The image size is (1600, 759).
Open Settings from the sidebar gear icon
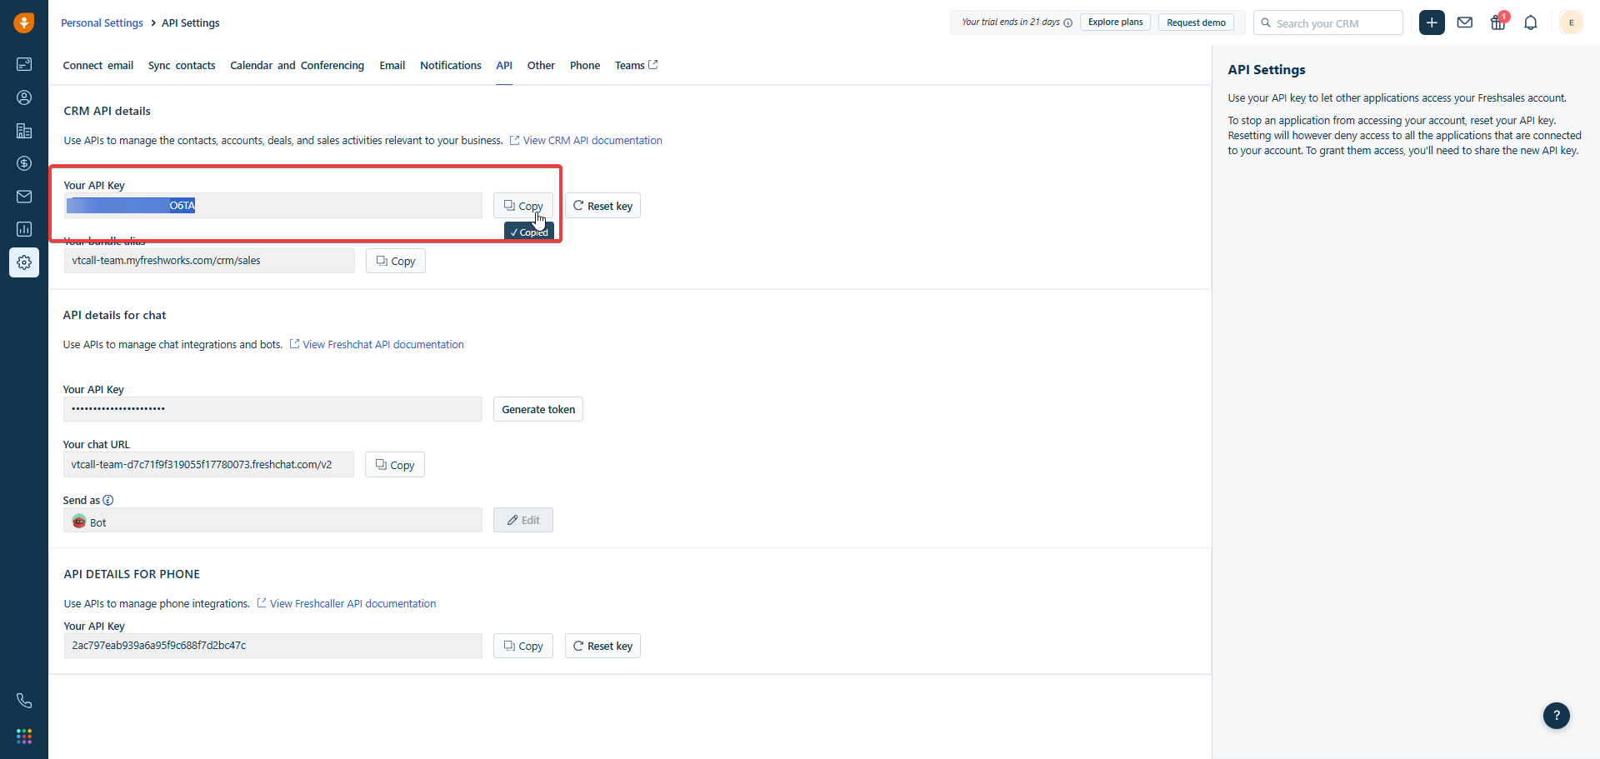(x=24, y=262)
